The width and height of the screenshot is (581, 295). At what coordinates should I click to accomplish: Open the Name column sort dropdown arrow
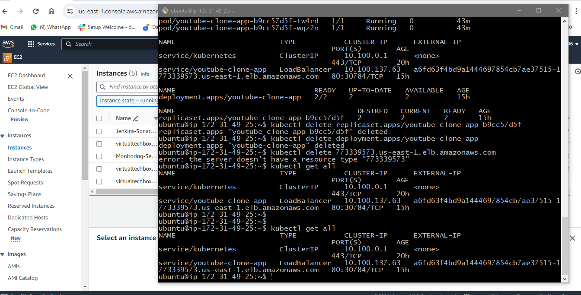[156, 118]
